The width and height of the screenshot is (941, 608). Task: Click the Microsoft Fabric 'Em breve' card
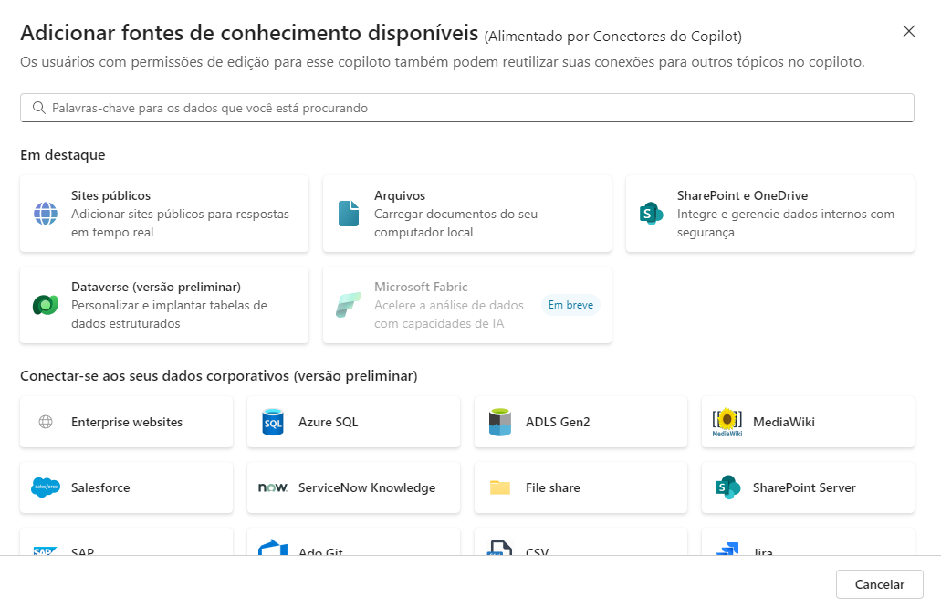click(x=466, y=304)
